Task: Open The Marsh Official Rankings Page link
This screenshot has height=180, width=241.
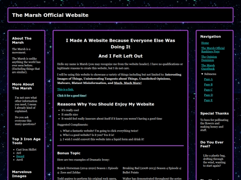Action: click(213, 50)
